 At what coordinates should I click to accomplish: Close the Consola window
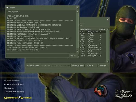78,8
